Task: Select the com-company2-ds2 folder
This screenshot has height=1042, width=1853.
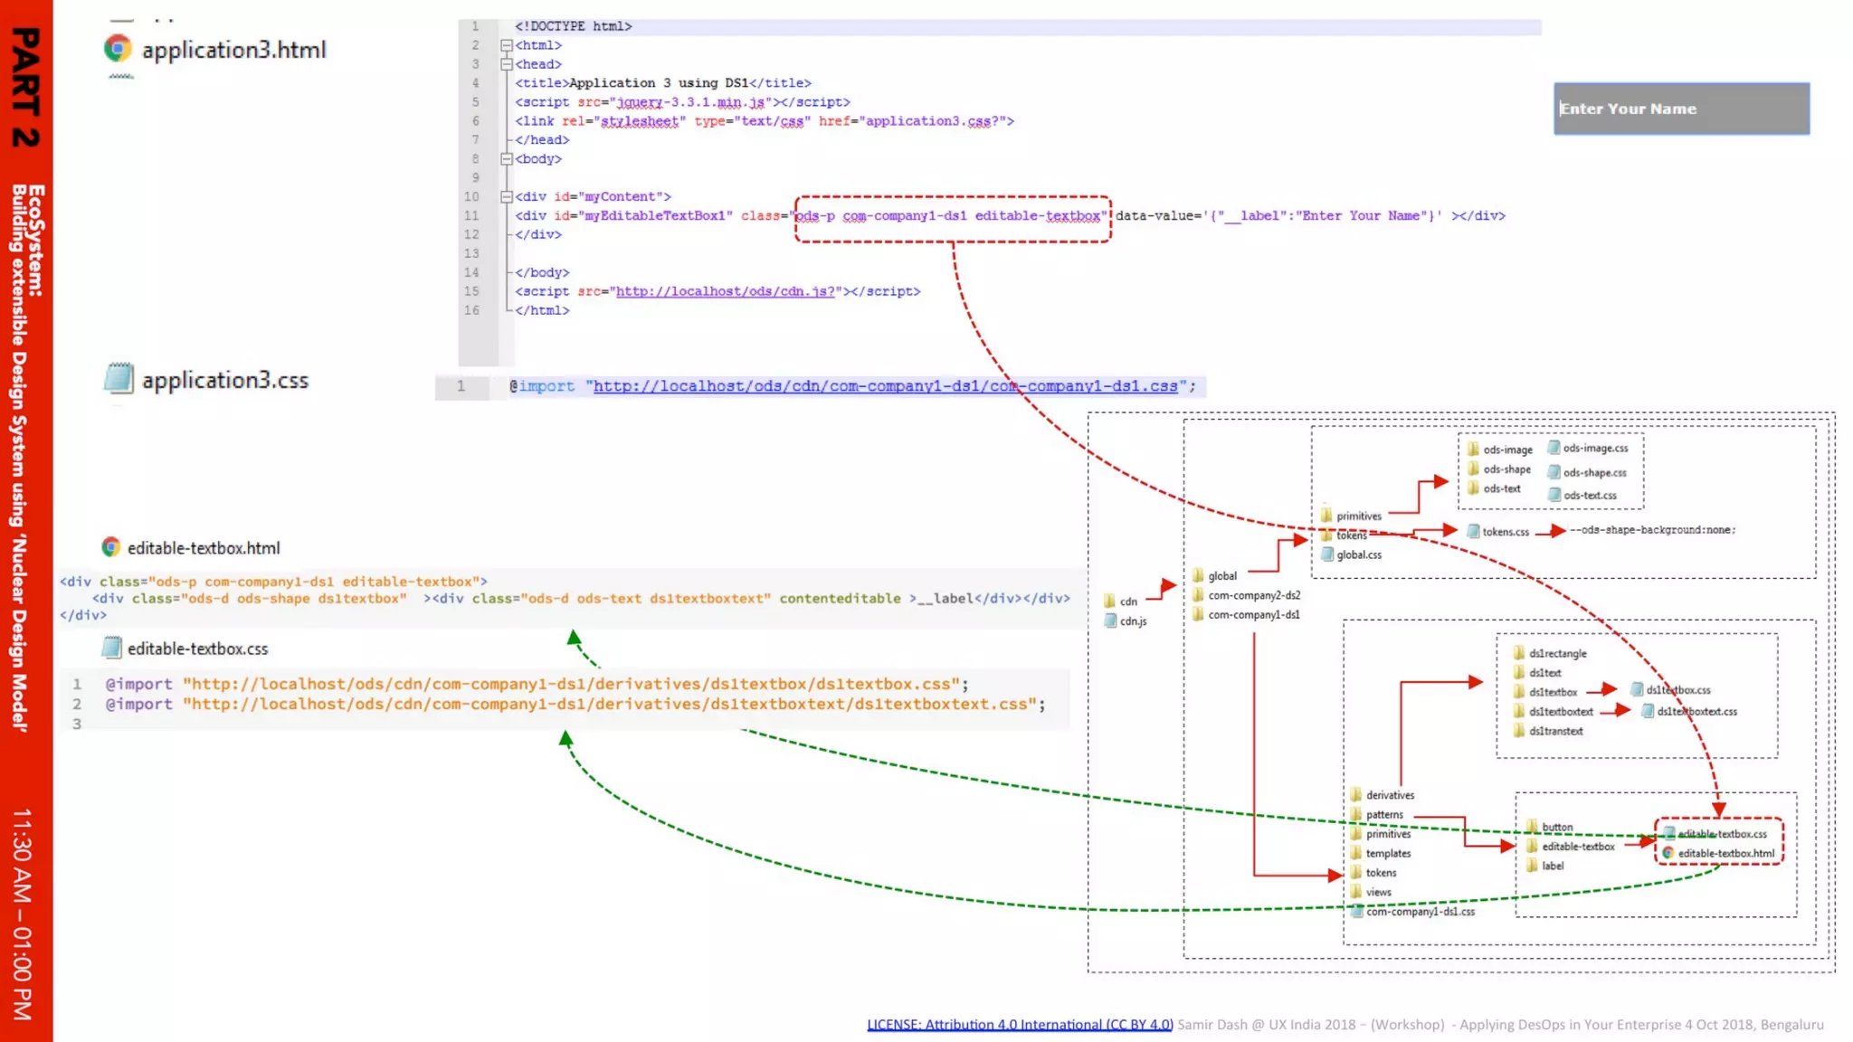Action: (x=1199, y=595)
